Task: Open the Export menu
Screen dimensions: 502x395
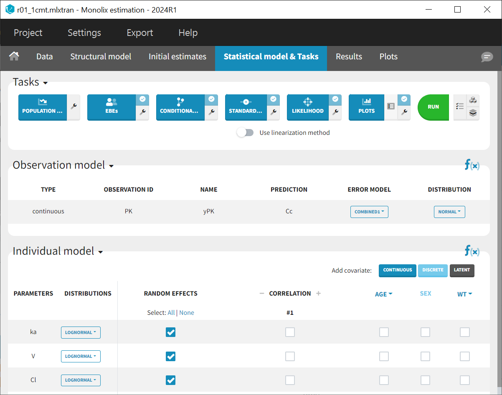Action: point(140,33)
